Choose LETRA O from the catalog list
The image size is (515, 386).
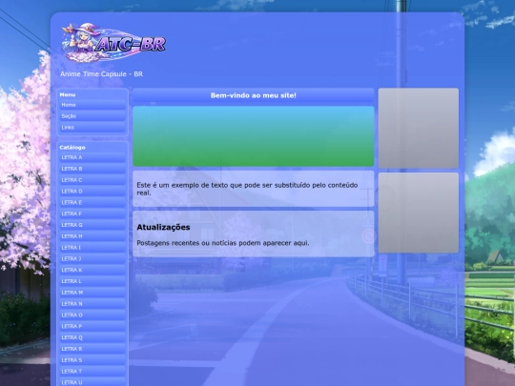coord(93,315)
